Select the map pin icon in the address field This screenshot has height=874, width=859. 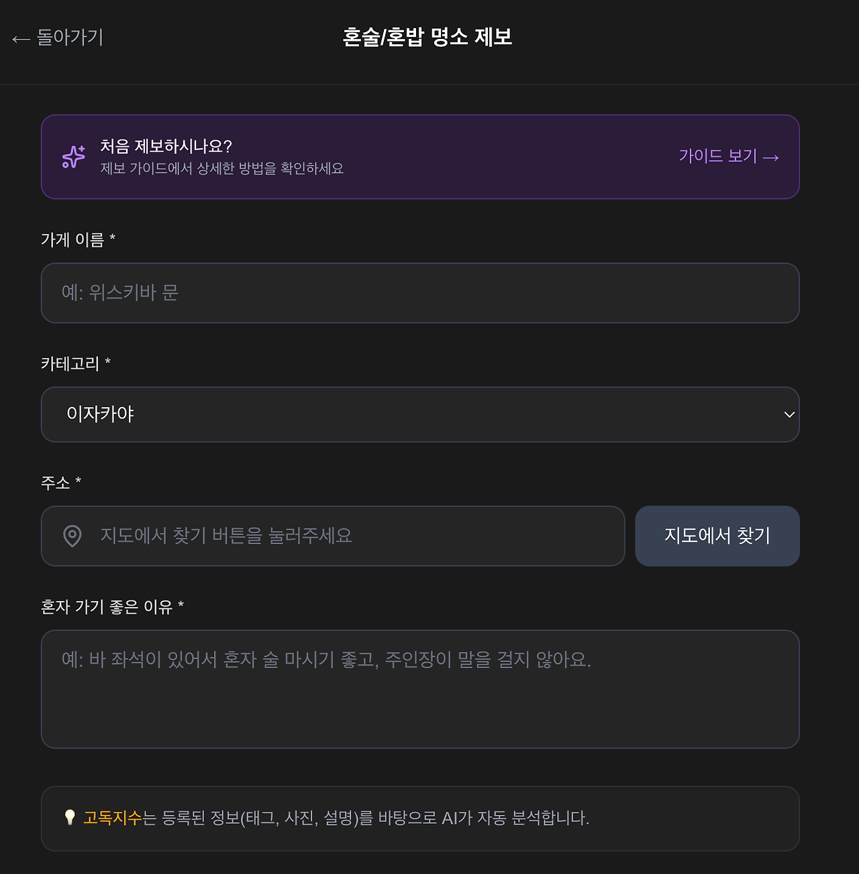(x=74, y=536)
